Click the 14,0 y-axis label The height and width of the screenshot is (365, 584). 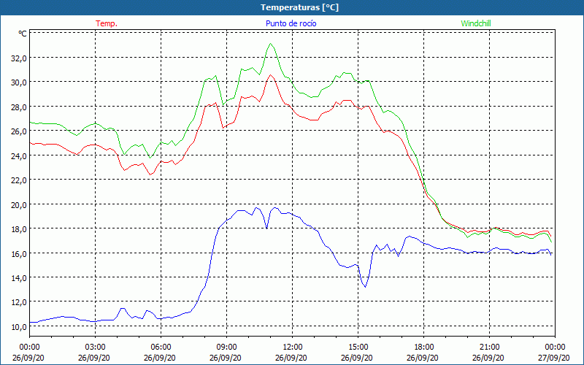19,277
